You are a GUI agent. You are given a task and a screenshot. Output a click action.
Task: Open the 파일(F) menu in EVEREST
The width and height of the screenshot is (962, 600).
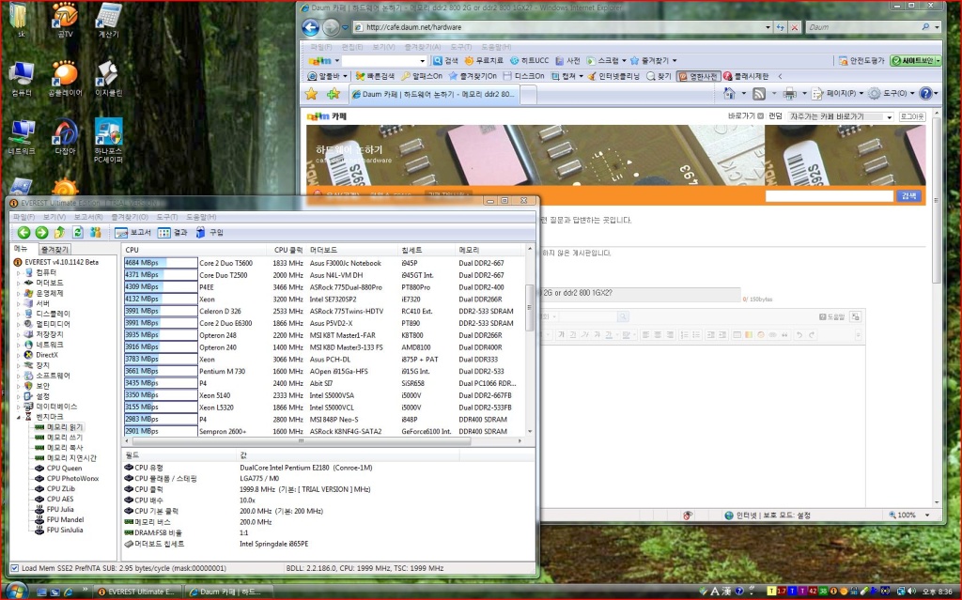pyautogui.click(x=23, y=217)
